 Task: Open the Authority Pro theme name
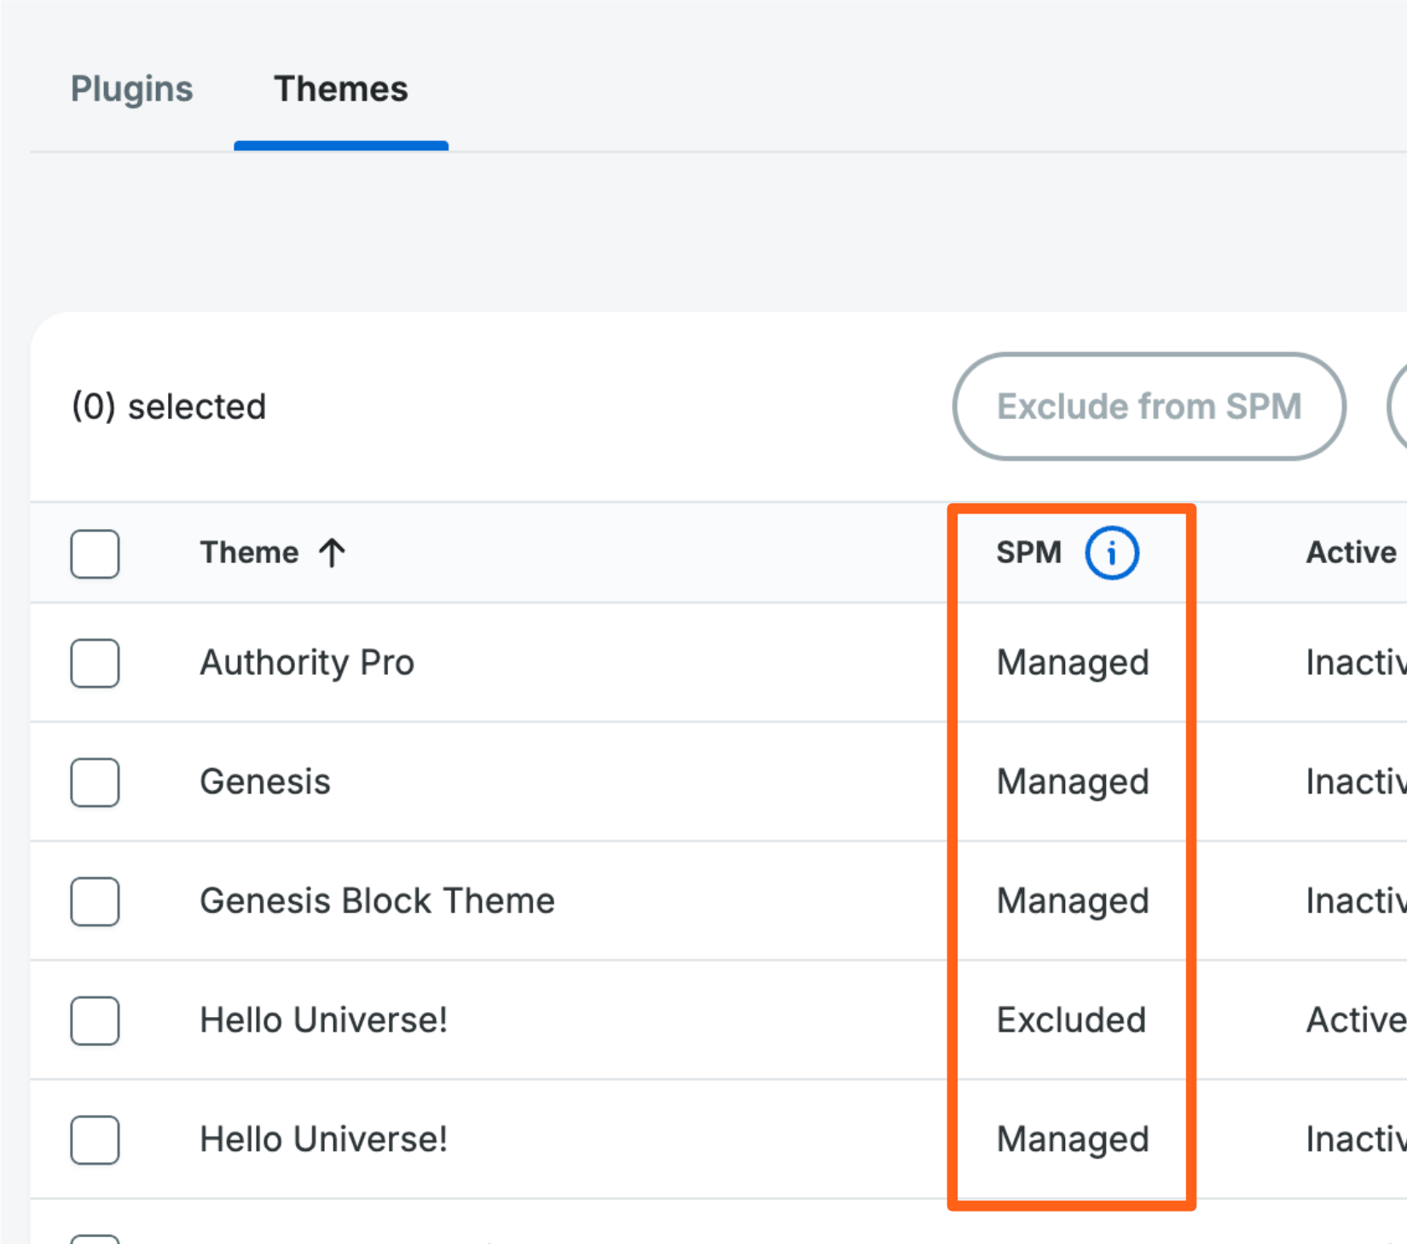tap(307, 663)
